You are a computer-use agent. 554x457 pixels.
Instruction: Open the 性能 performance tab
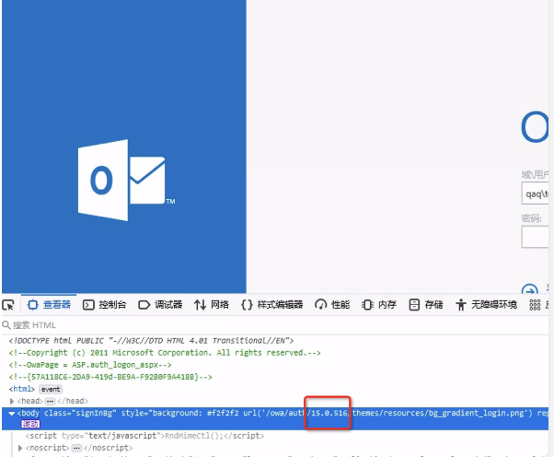(x=332, y=305)
